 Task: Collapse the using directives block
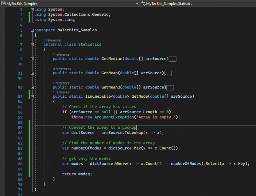tap(32, 10)
